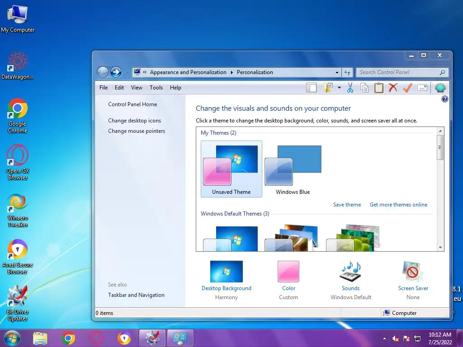Image resolution: width=463 pixels, height=347 pixels.
Task: Click the folder options toolbar icon
Action: (x=328, y=88)
